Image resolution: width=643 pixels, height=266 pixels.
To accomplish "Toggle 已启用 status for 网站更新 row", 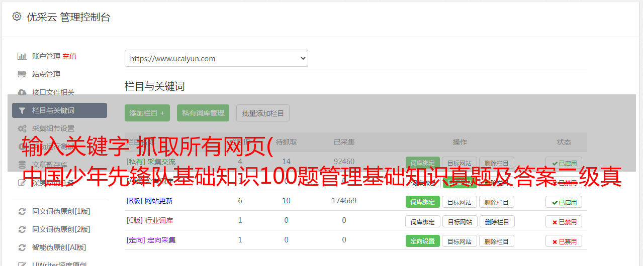I will coord(564,202).
